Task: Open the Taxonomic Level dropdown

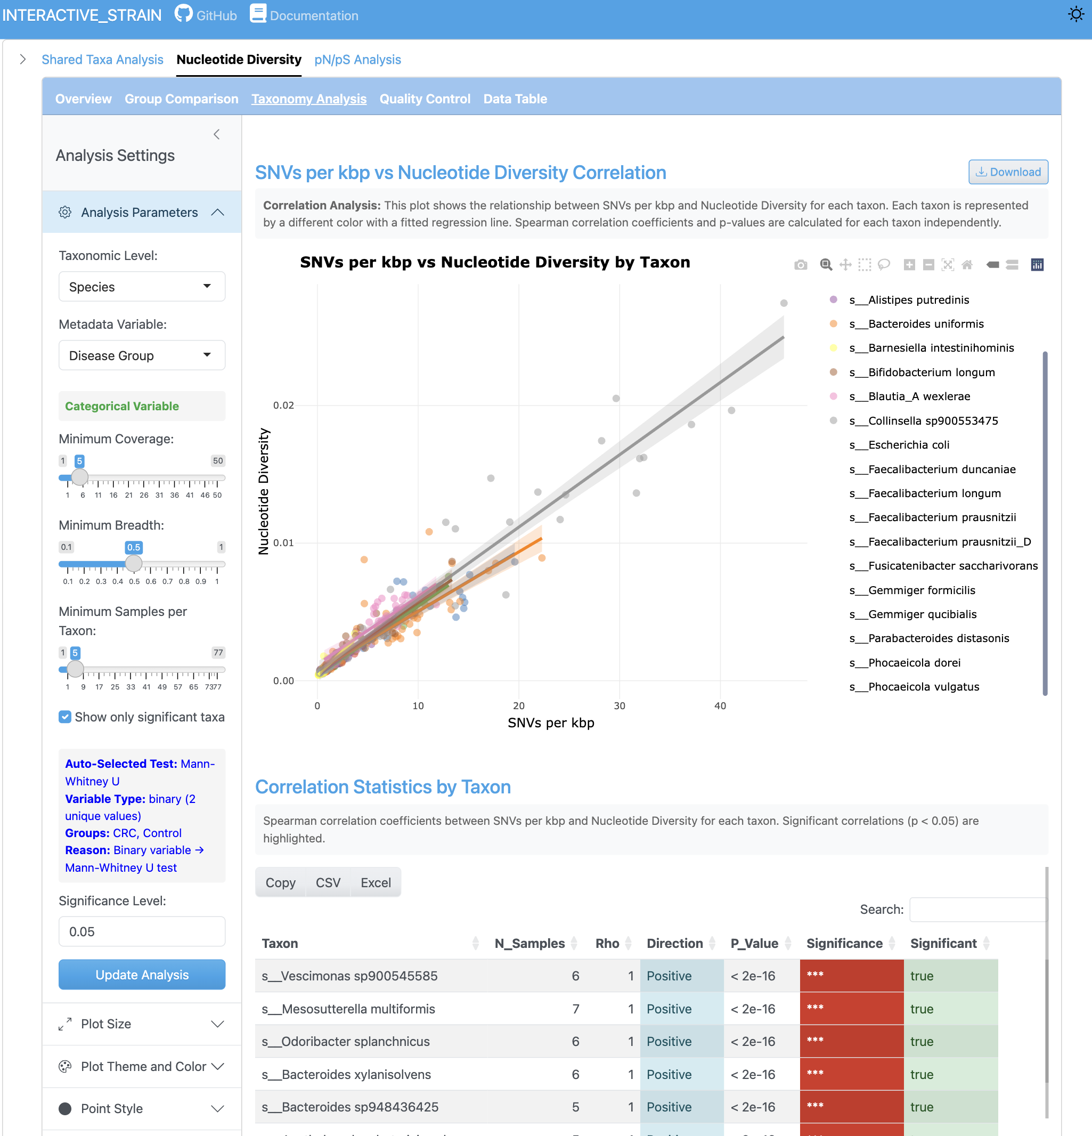Action: coord(142,287)
